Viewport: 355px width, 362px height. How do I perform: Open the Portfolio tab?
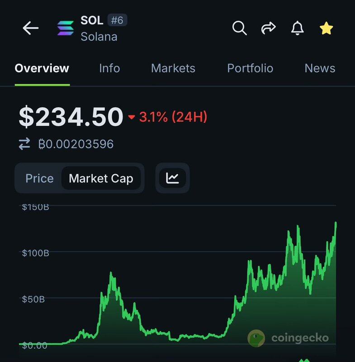[x=250, y=68]
